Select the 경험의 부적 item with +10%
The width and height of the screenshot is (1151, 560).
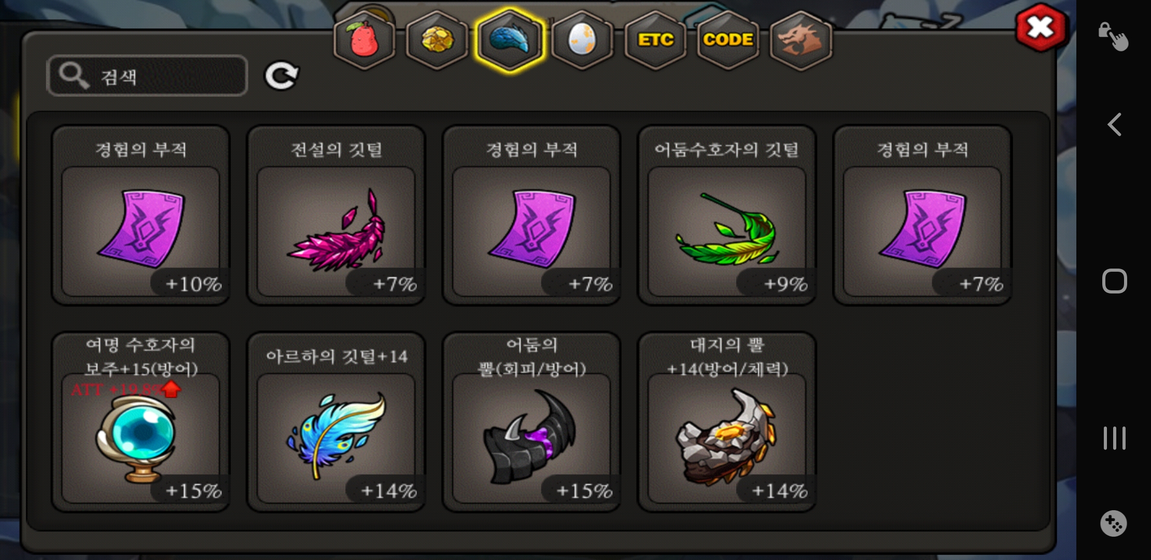(x=141, y=215)
